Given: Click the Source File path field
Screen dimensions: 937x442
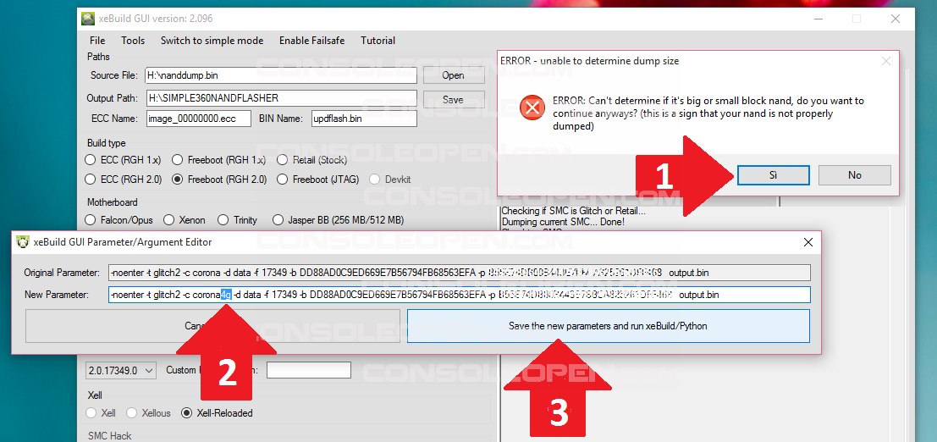Looking at the screenshot, I should point(281,75).
